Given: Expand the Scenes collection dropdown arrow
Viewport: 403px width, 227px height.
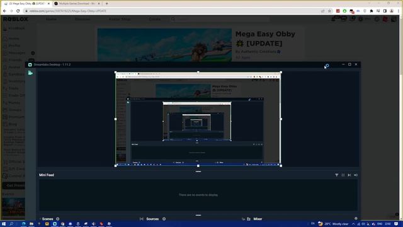Looking at the screenshot, I should coord(40,219).
